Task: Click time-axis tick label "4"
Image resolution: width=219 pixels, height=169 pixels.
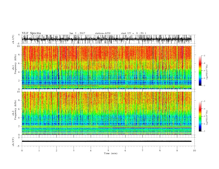Action: pos(91,150)
